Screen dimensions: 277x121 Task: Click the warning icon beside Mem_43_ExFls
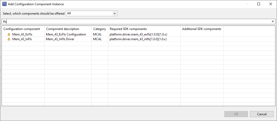pos(9,34)
